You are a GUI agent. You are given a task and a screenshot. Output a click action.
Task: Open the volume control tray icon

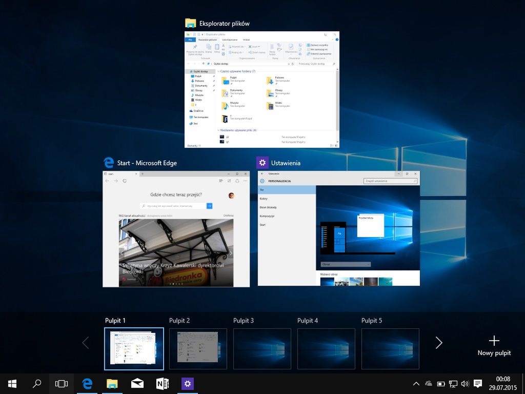[465, 384]
